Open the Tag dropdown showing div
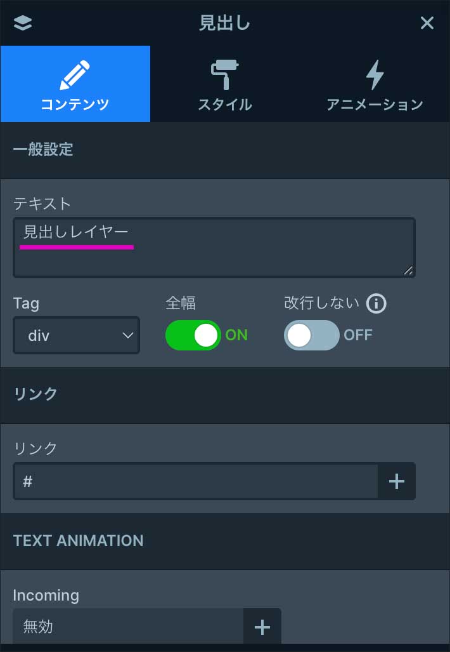This screenshot has height=652, width=450. coord(76,335)
